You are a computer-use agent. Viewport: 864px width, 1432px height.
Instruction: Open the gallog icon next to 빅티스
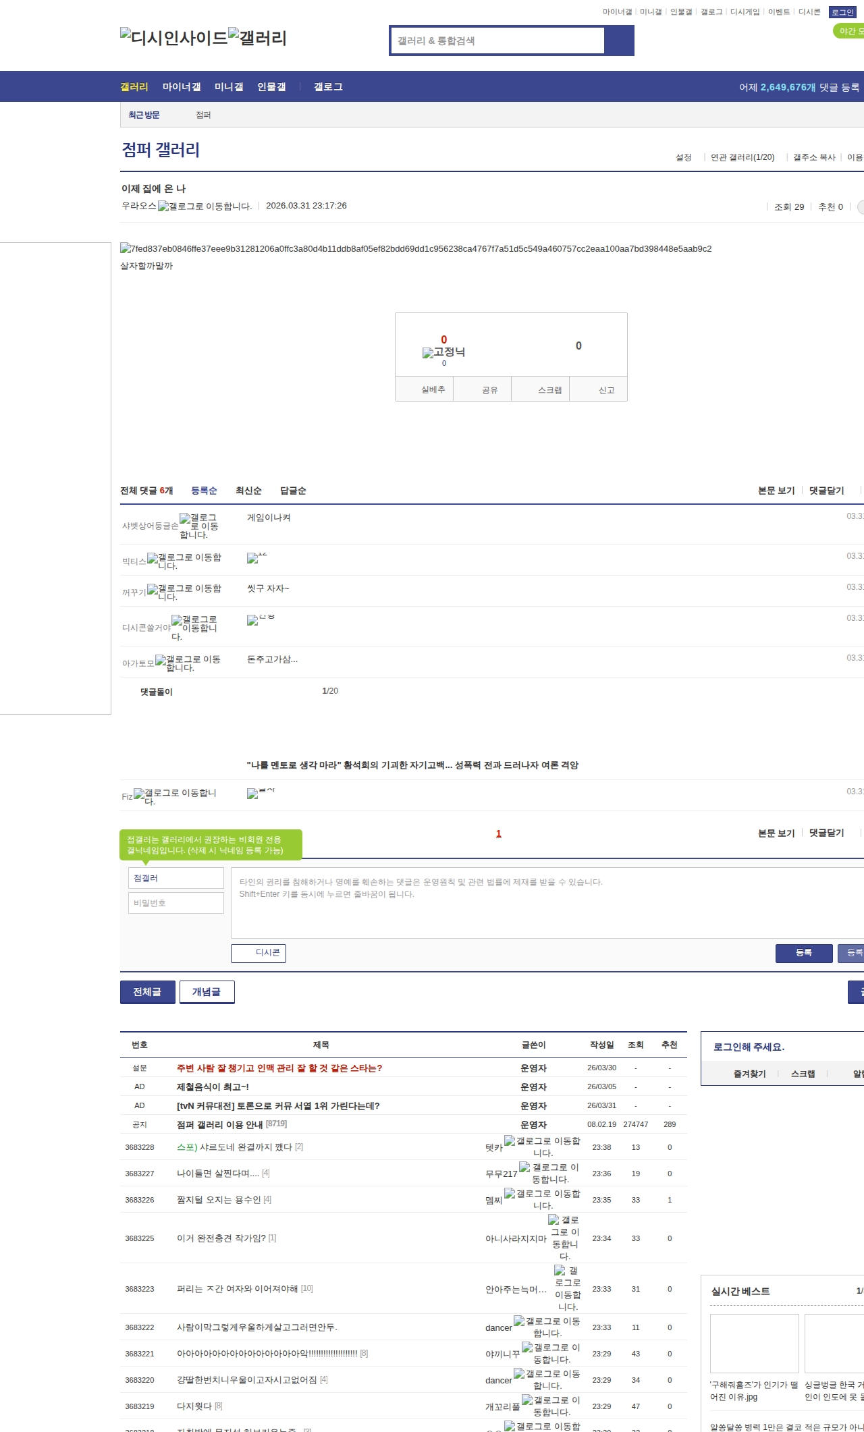(x=184, y=561)
